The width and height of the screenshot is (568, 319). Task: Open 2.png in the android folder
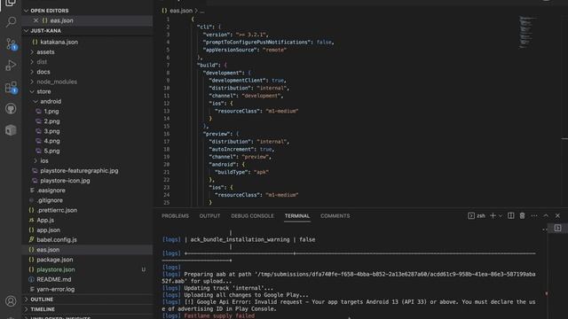tap(51, 121)
